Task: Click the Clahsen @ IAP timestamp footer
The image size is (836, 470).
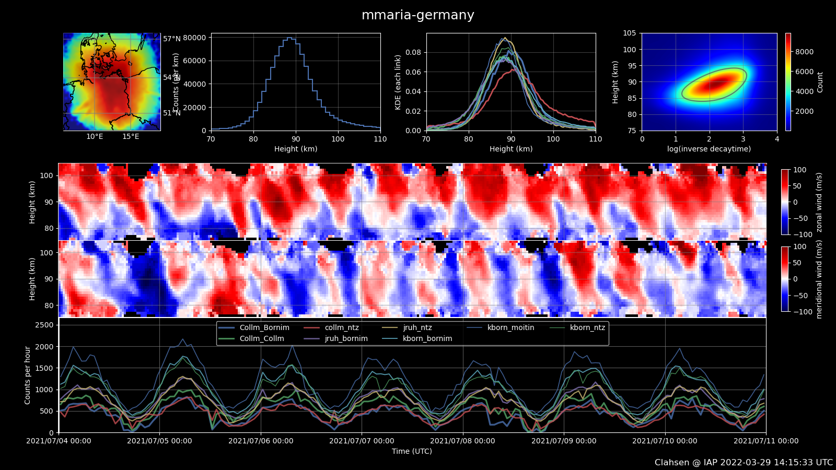Action: click(744, 463)
